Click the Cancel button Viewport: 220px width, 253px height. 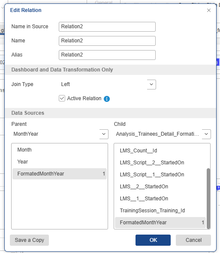click(193, 240)
